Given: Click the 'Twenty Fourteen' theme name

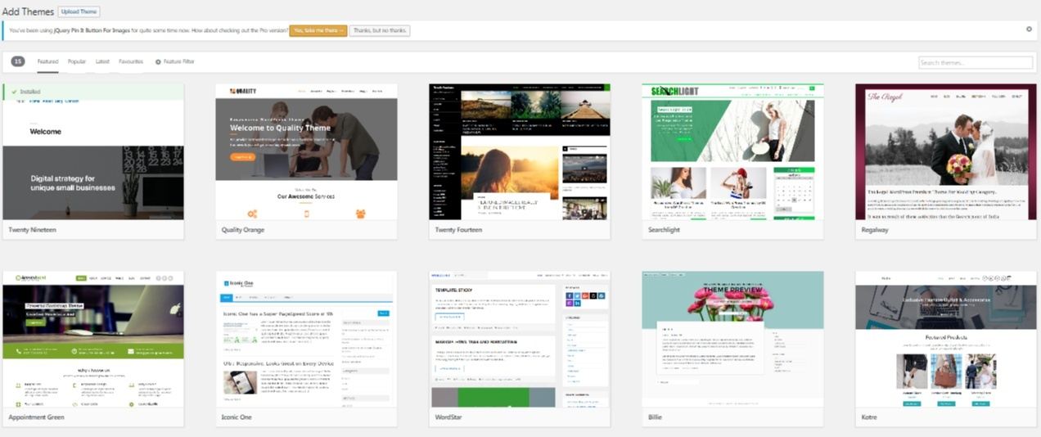Looking at the screenshot, I should 458,230.
